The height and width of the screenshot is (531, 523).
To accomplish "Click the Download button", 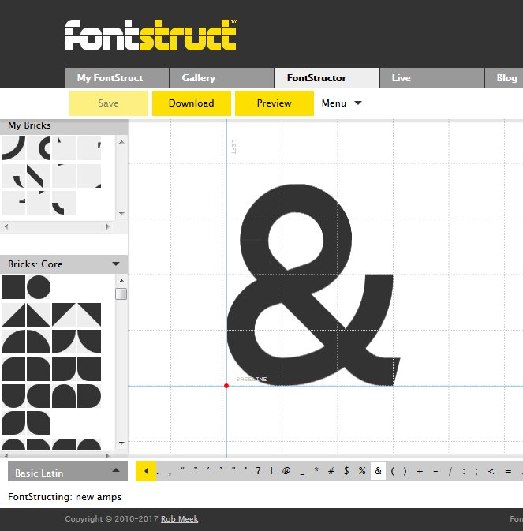I will coord(191,103).
